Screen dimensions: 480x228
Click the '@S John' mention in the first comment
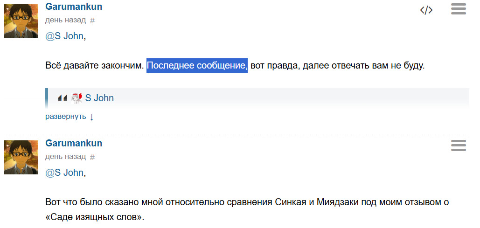(x=64, y=36)
